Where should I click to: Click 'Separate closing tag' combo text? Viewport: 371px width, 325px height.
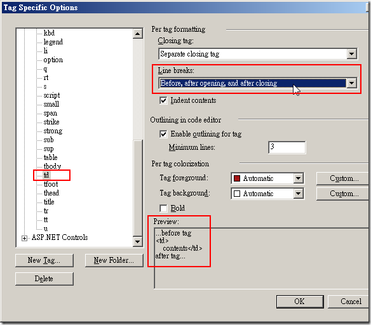(190, 54)
